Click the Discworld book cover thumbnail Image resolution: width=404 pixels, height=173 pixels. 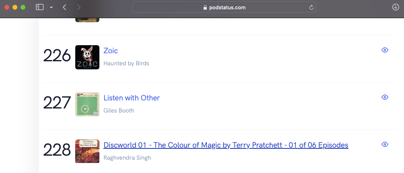click(87, 151)
